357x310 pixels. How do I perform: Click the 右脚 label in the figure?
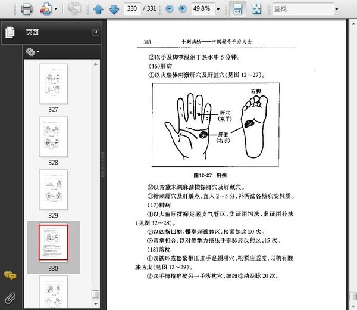256,91
